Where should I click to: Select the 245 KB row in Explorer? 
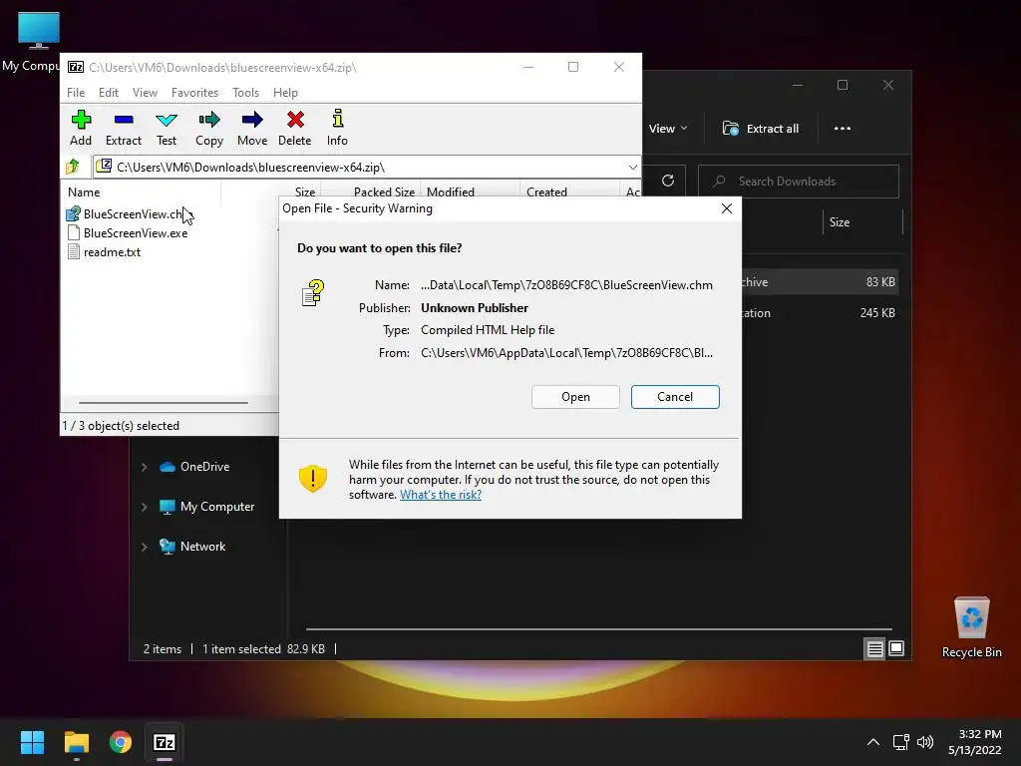[x=821, y=312]
